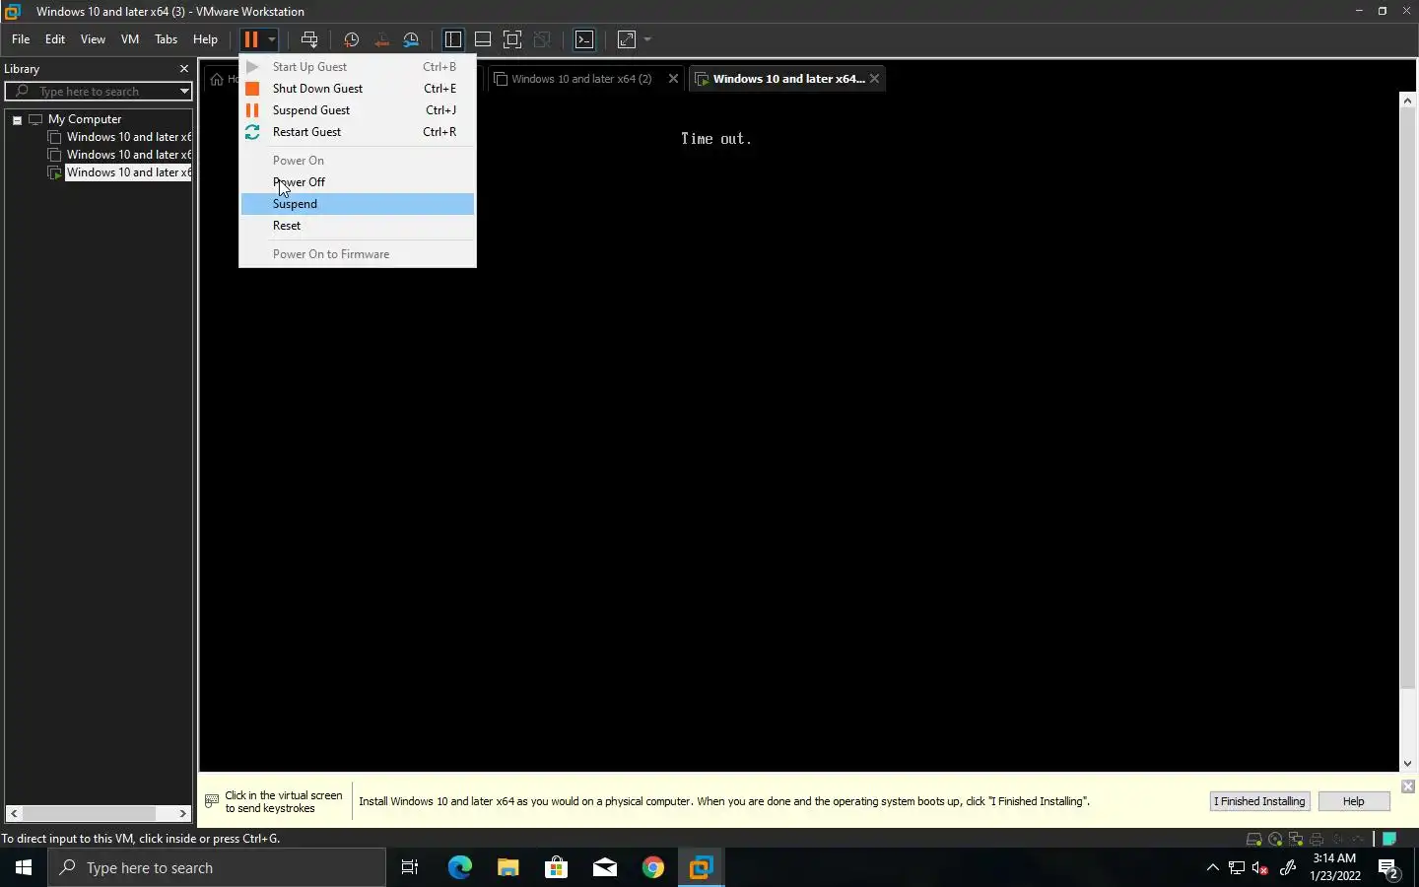Open the Mail app from the taskbar

pyautogui.click(x=605, y=867)
